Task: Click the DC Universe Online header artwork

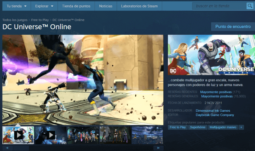Action: tap(211, 55)
